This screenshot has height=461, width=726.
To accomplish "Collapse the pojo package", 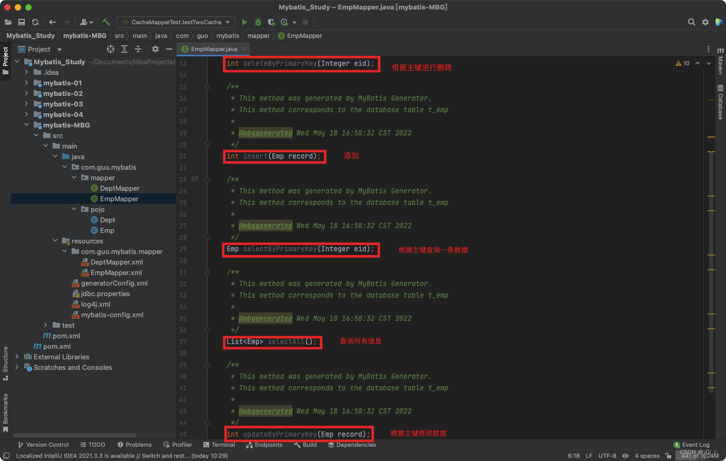I will [x=74, y=209].
